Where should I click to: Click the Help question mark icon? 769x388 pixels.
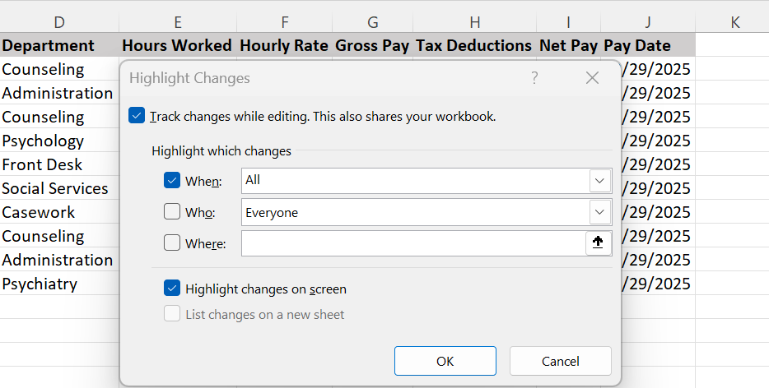[534, 78]
